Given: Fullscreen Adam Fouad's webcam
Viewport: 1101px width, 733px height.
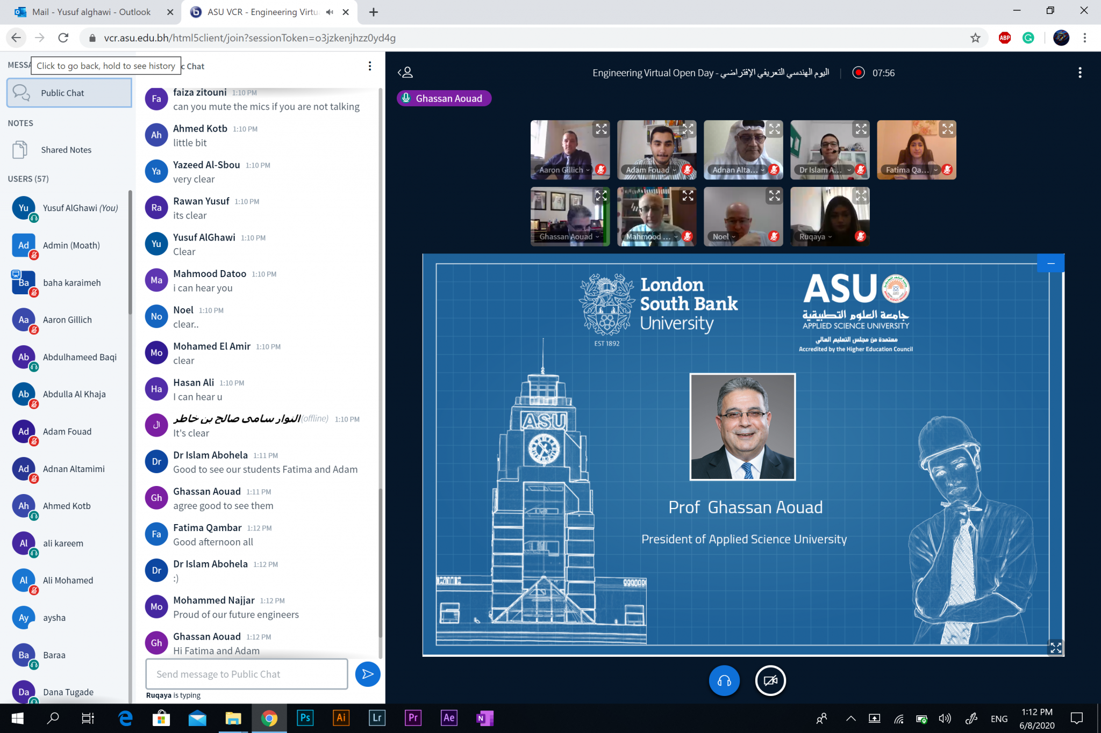Looking at the screenshot, I should [688, 129].
